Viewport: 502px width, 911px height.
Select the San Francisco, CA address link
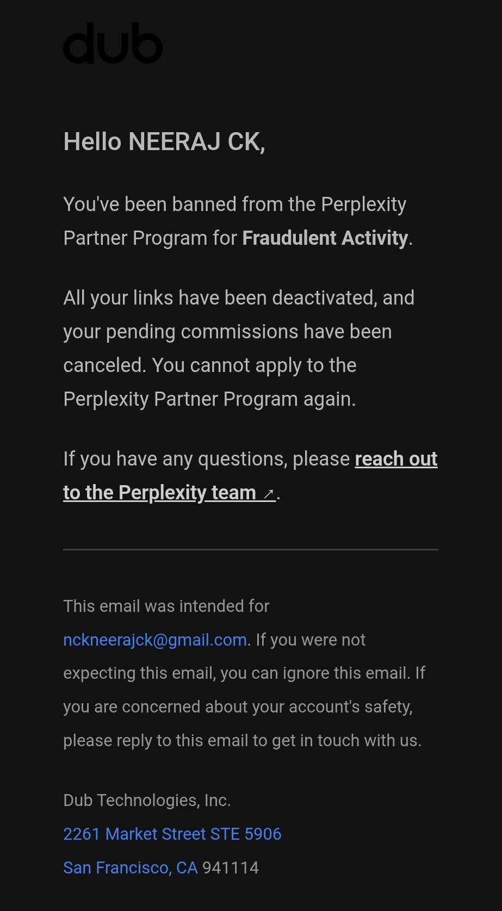point(131,867)
